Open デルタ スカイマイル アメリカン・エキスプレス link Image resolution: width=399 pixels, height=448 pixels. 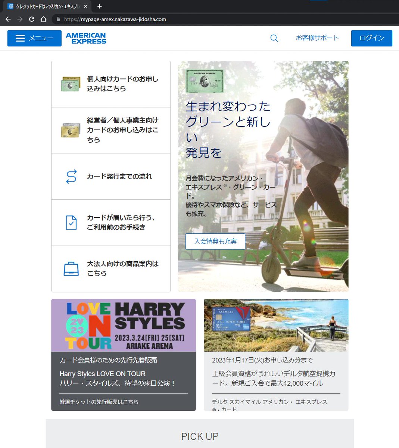269,405
